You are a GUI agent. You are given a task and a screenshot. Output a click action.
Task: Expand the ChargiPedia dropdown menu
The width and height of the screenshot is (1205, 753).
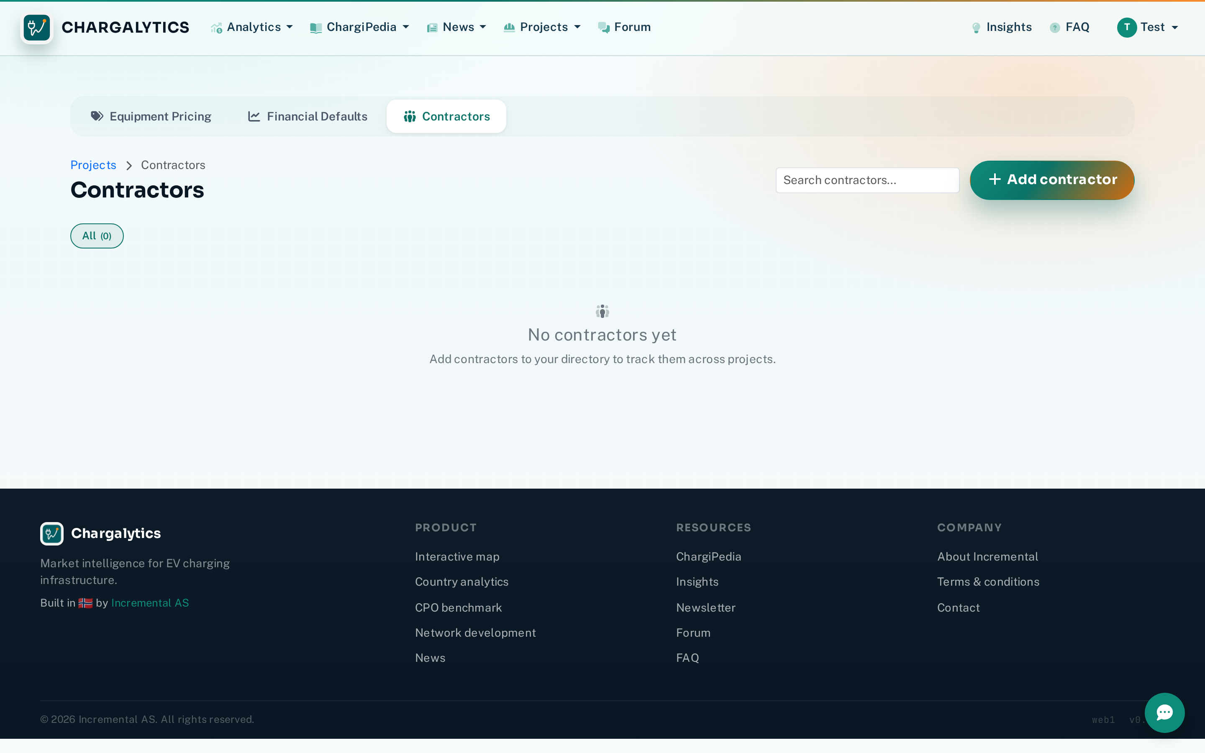pyautogui.click(x=359, y=27)
